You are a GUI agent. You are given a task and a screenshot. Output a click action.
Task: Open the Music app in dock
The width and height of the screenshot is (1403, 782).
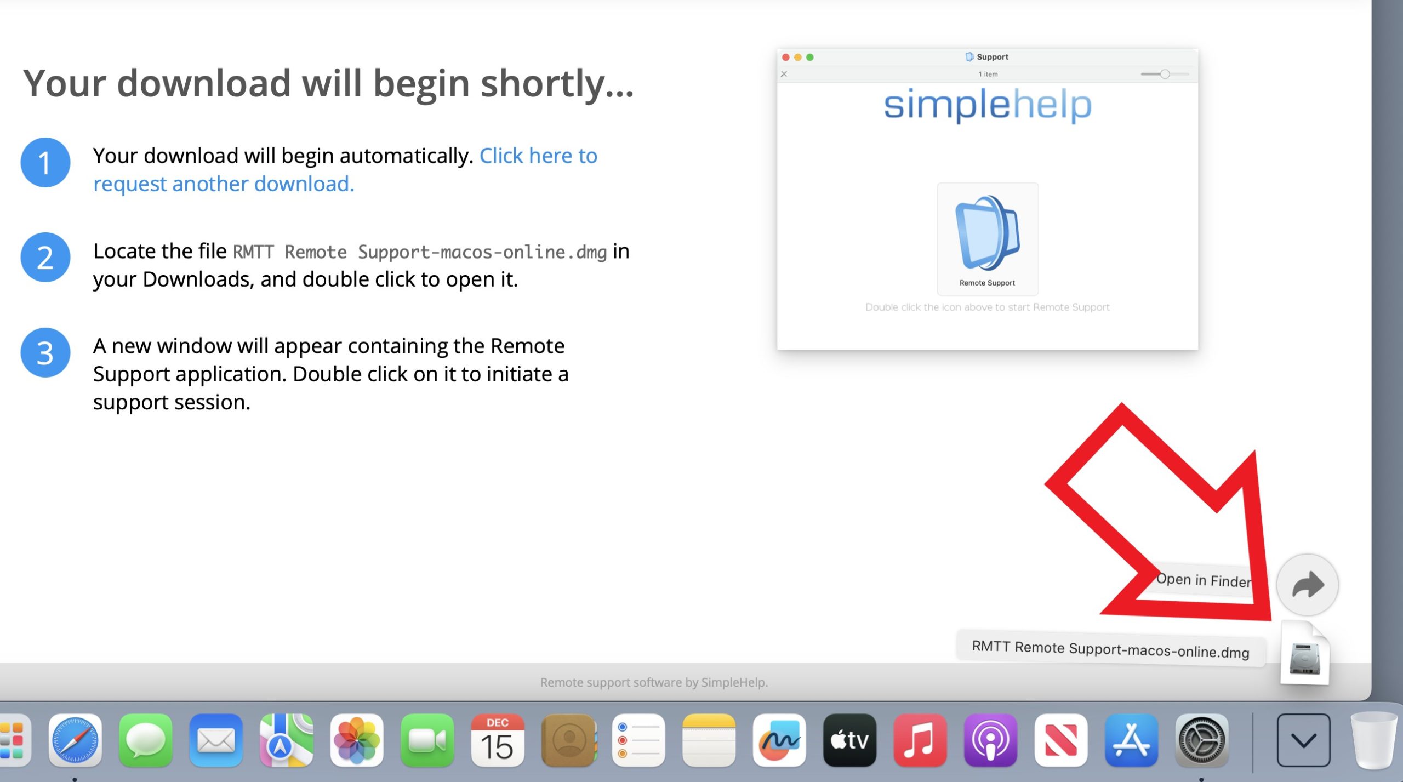point(920,740)
